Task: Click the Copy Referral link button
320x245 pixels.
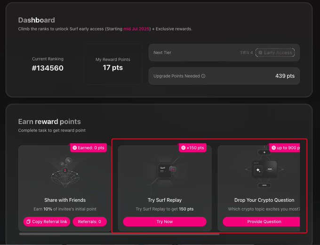Action: pos(47,221)
